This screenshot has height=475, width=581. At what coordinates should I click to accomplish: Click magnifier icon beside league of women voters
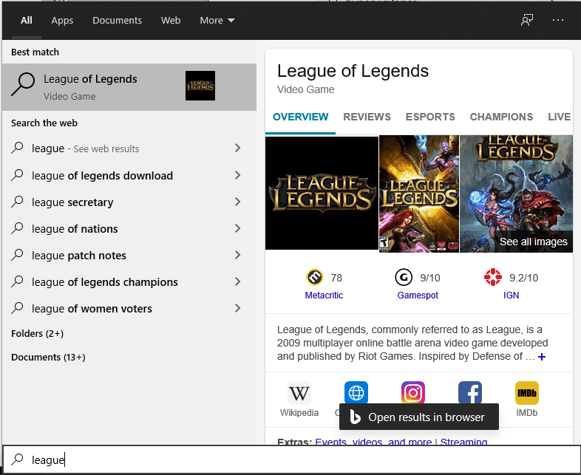pyautogui.click(x=17, y=308)
